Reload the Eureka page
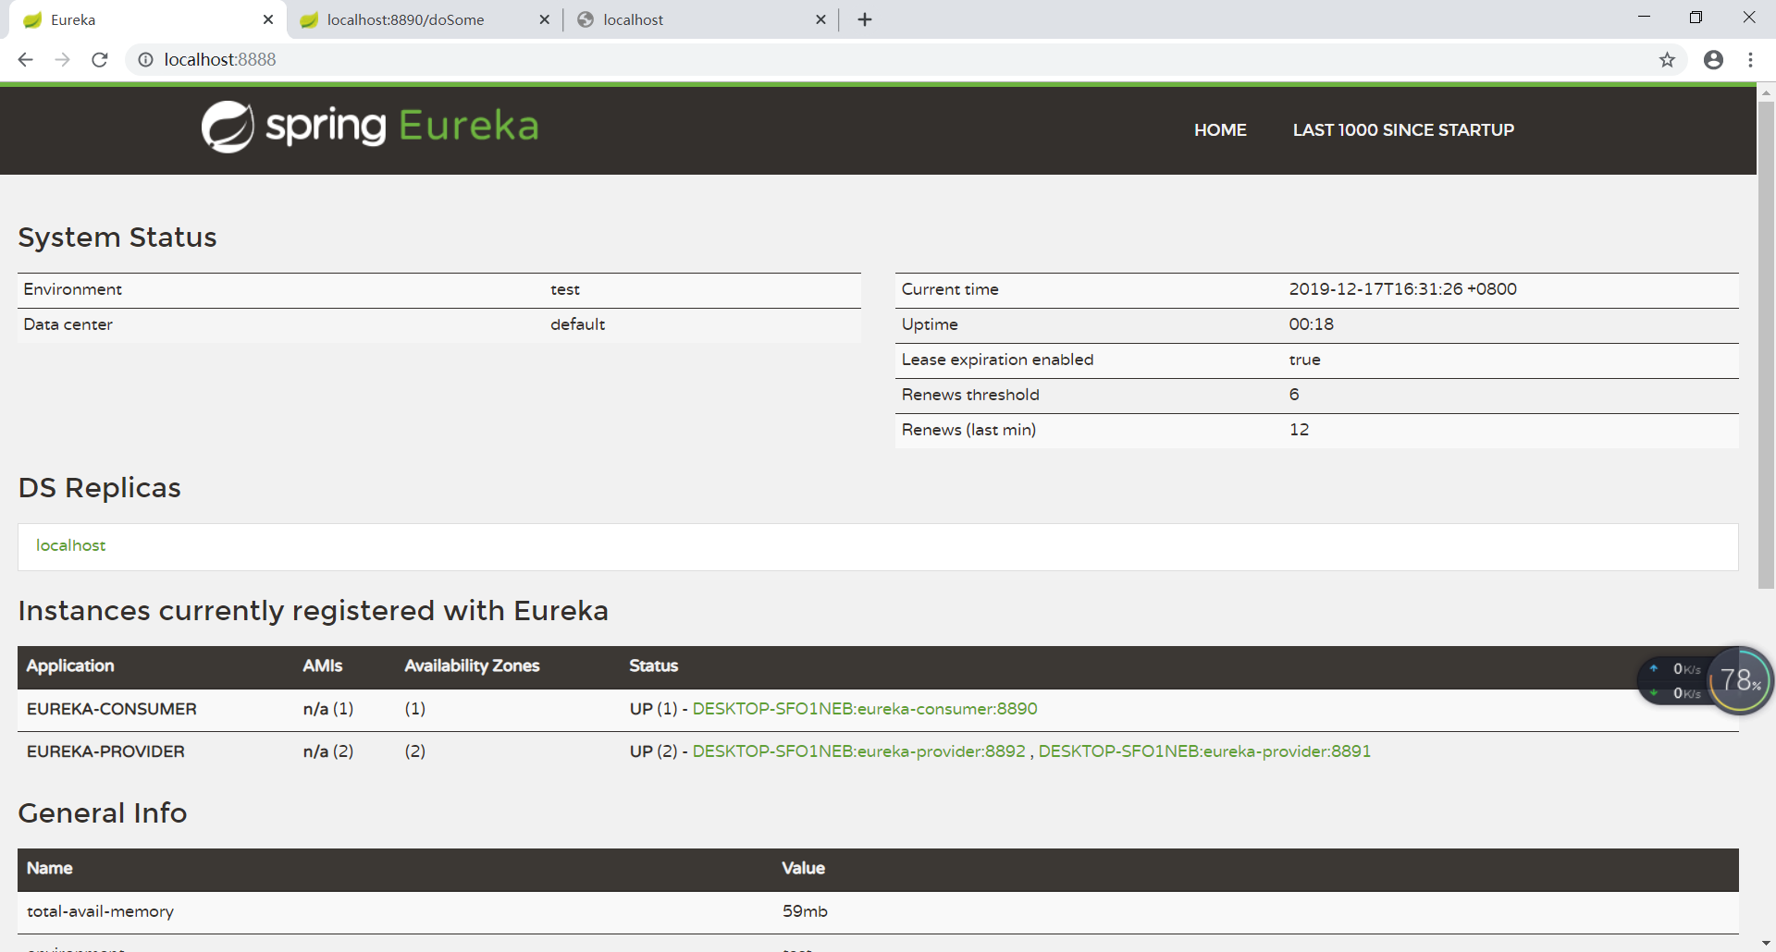This screenshot has width=1776, height=952. click(100, 60)
